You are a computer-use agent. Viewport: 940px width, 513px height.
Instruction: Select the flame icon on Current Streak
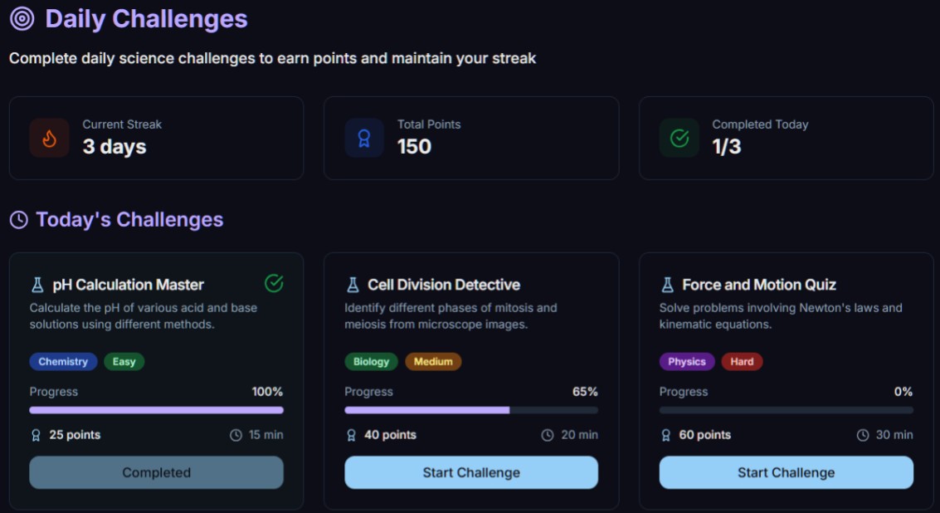coord(49,137)
